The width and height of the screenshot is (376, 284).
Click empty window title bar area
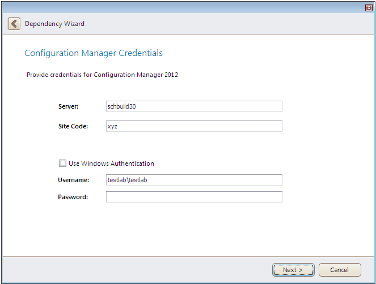point(170,7)
